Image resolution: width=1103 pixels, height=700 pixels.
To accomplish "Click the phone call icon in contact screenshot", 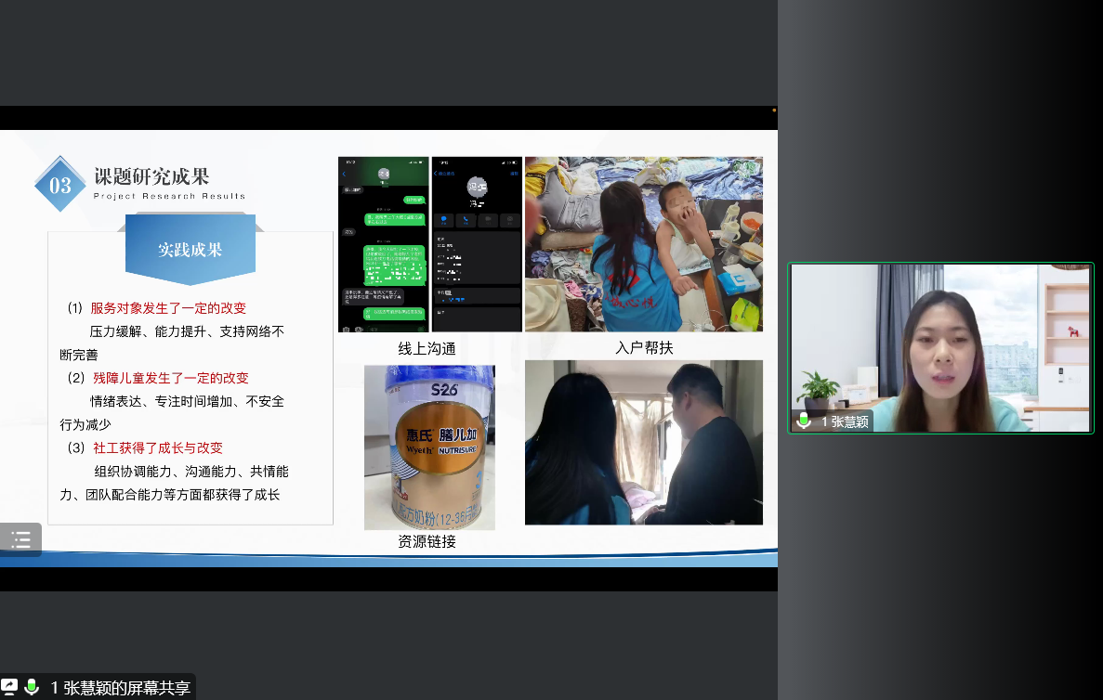I will click(466, 220).
